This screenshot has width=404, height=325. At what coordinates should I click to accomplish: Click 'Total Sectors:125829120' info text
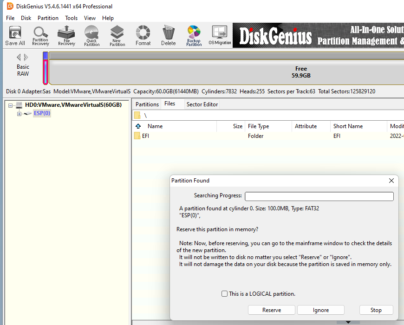tap(346, 91)
